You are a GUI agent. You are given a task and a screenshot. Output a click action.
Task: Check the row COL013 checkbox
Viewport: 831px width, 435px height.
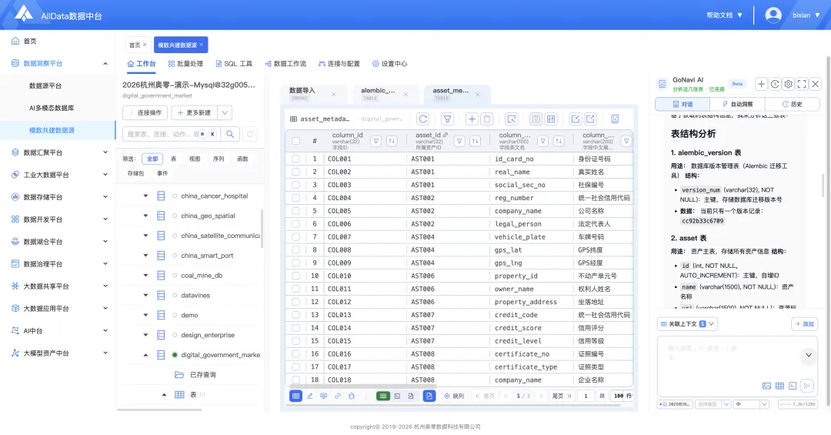[295, 315]
